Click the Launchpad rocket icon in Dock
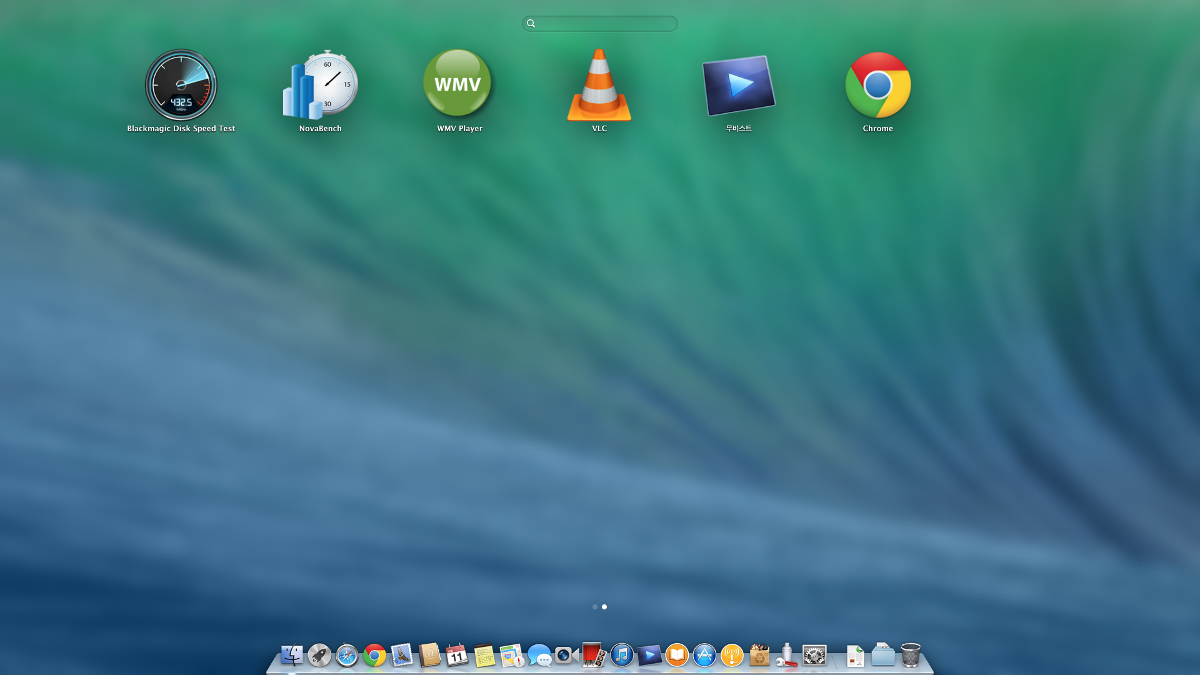This screenshot has width=1200, height=675. pyautogui.click(x=319, y=655)
